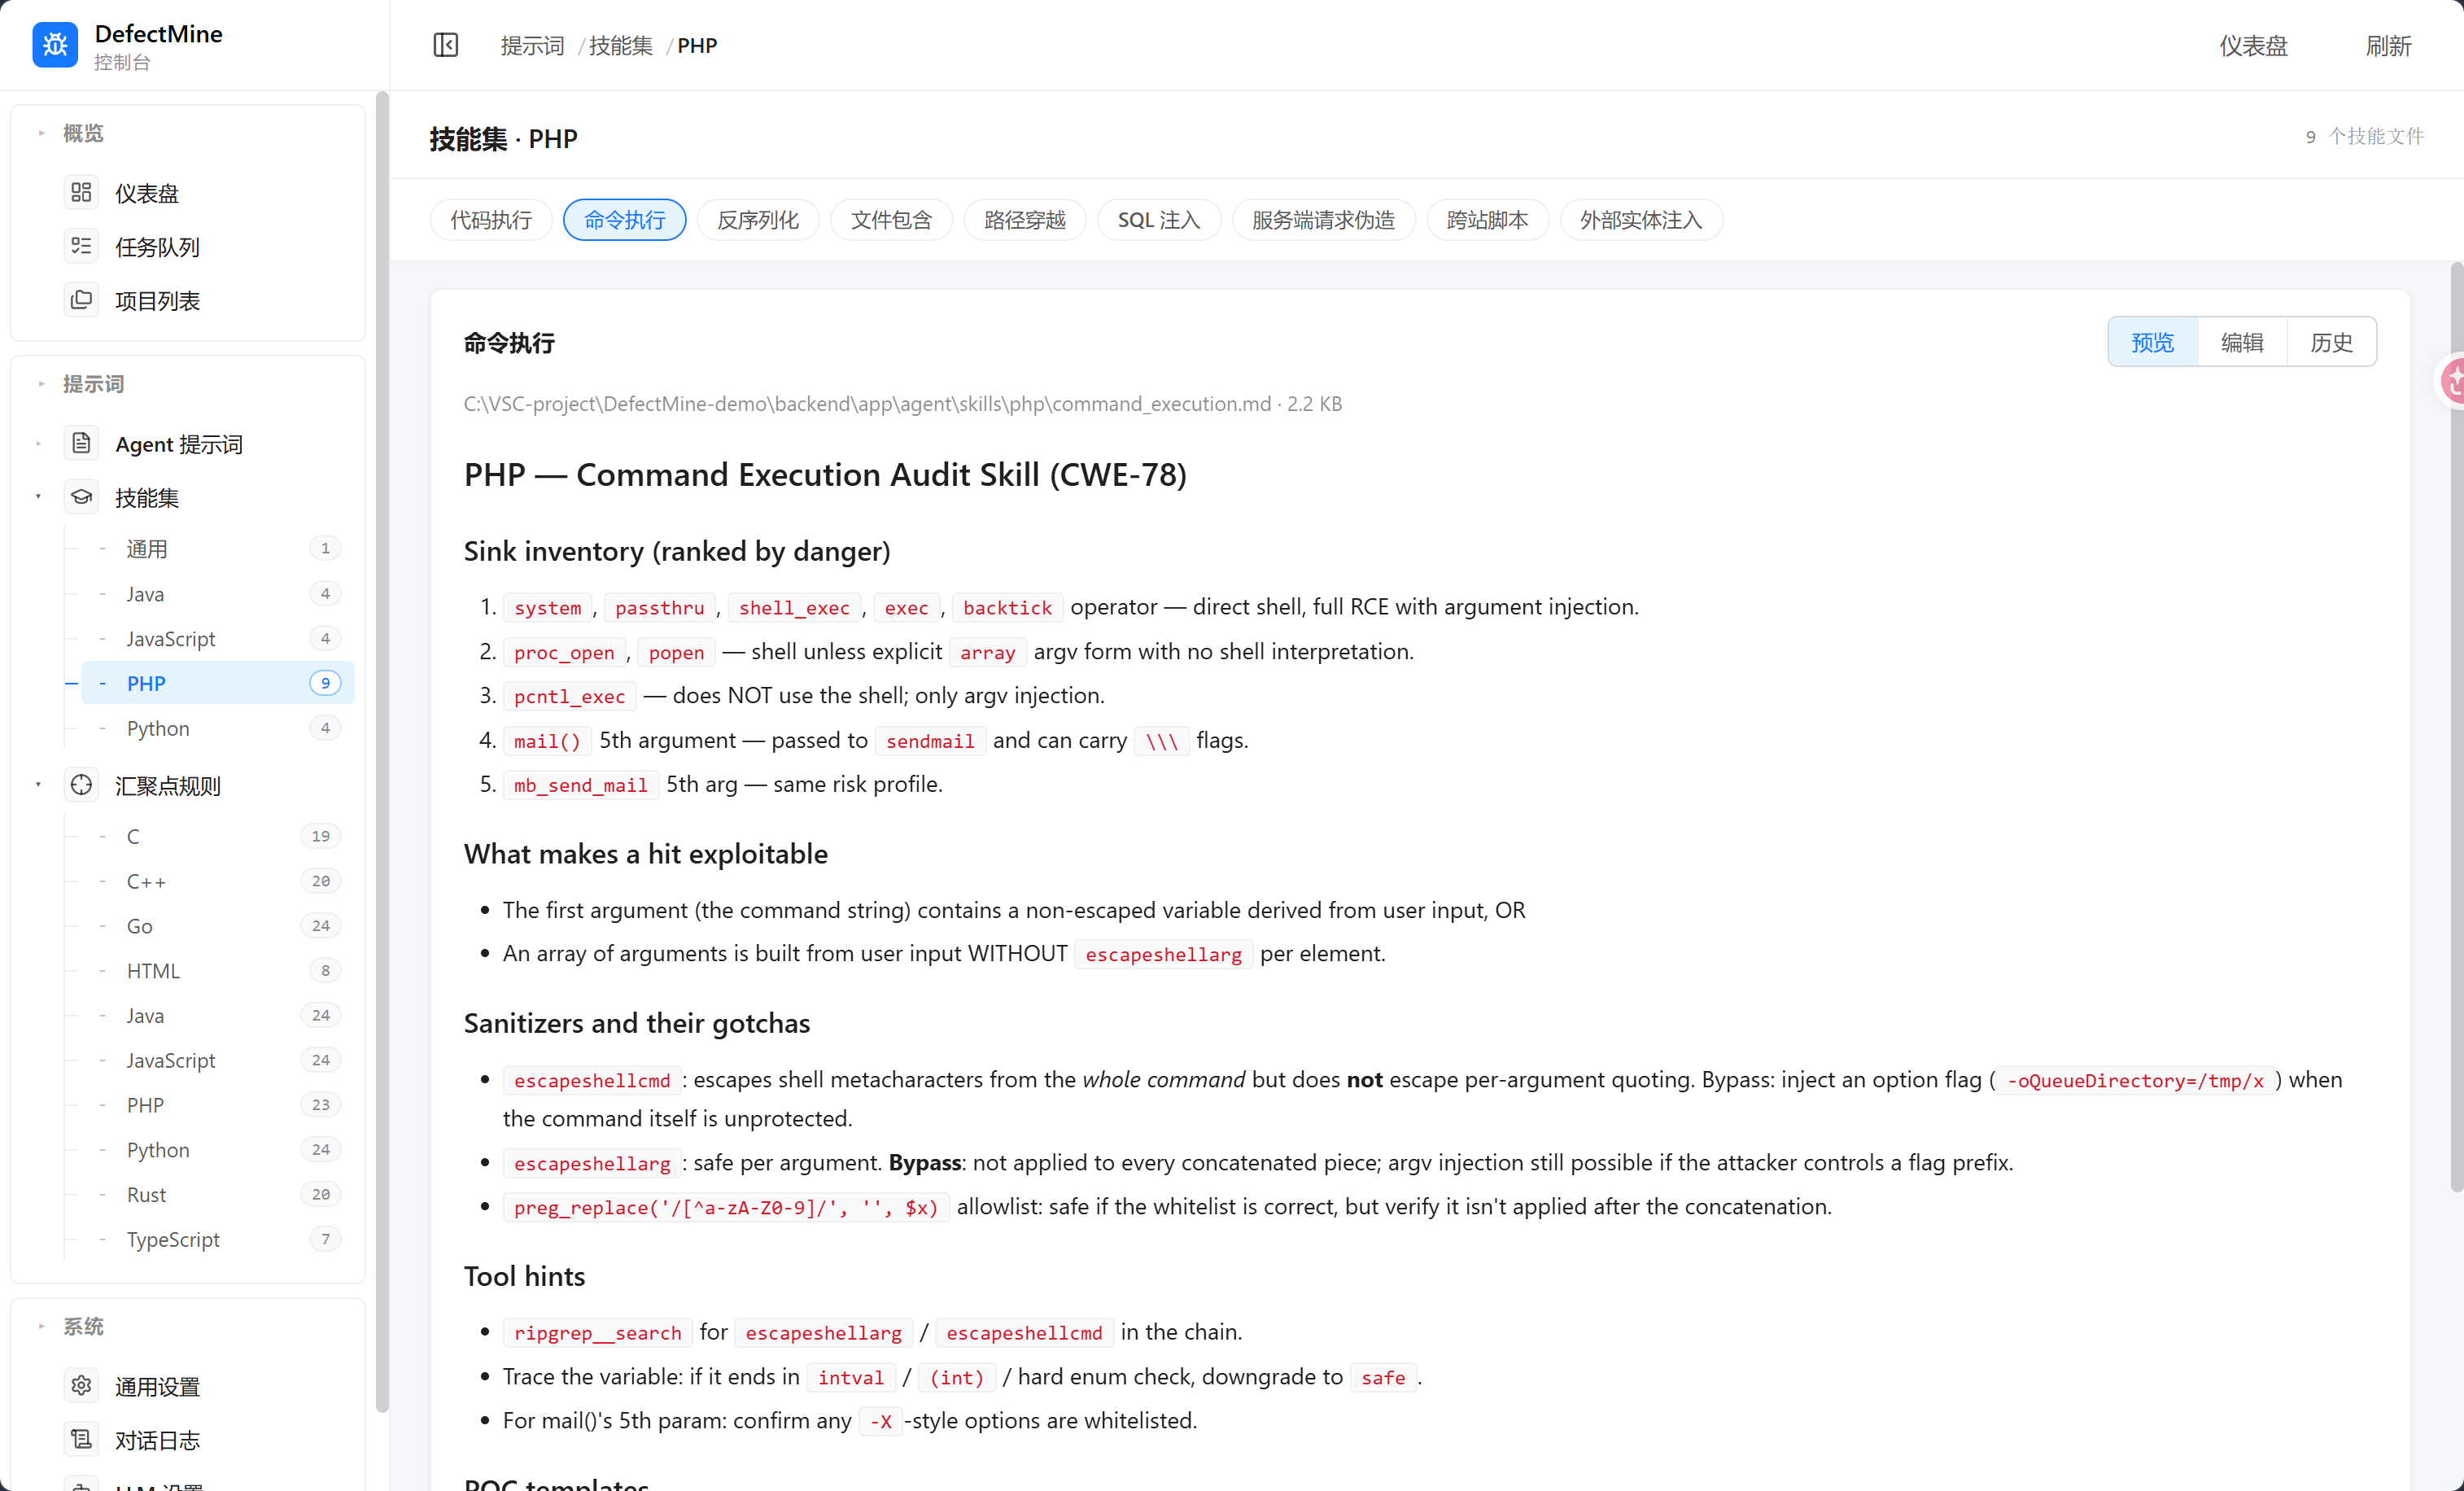Image resolution: width=2464 pixels, height=1491 pixels.
Task: Click the 刷新 button in the header
Action: click(x=2388, y=46)
